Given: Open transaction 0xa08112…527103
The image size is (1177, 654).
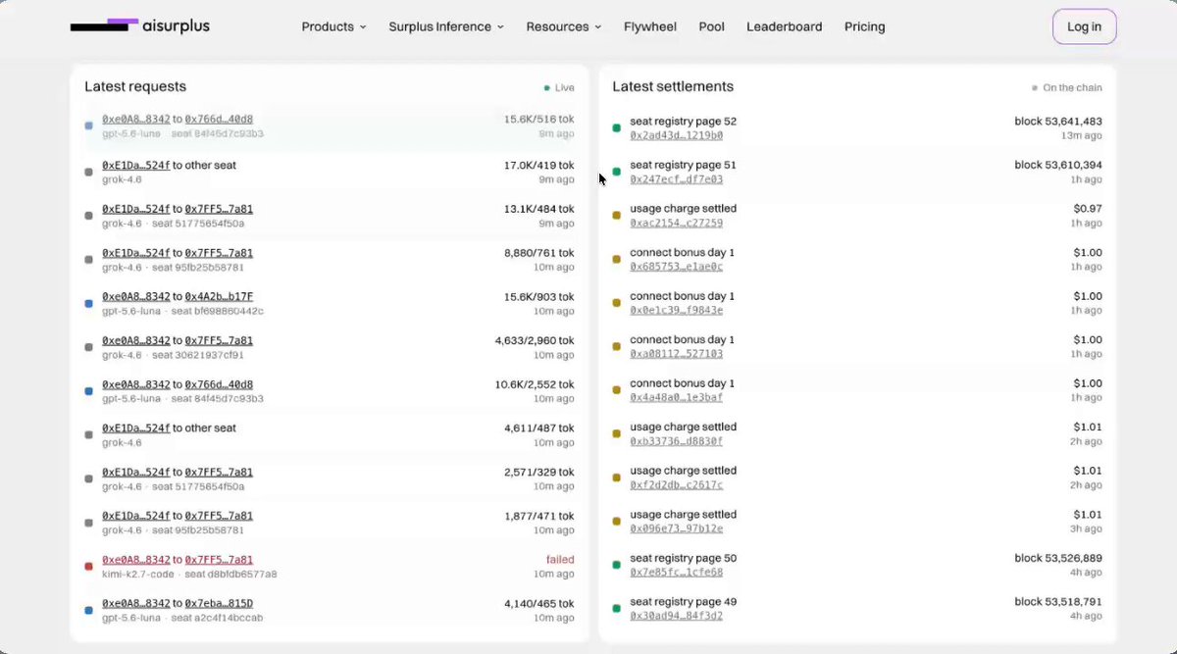Looking at the screenshot, I should pyautogui.click(x=676, y=354).
